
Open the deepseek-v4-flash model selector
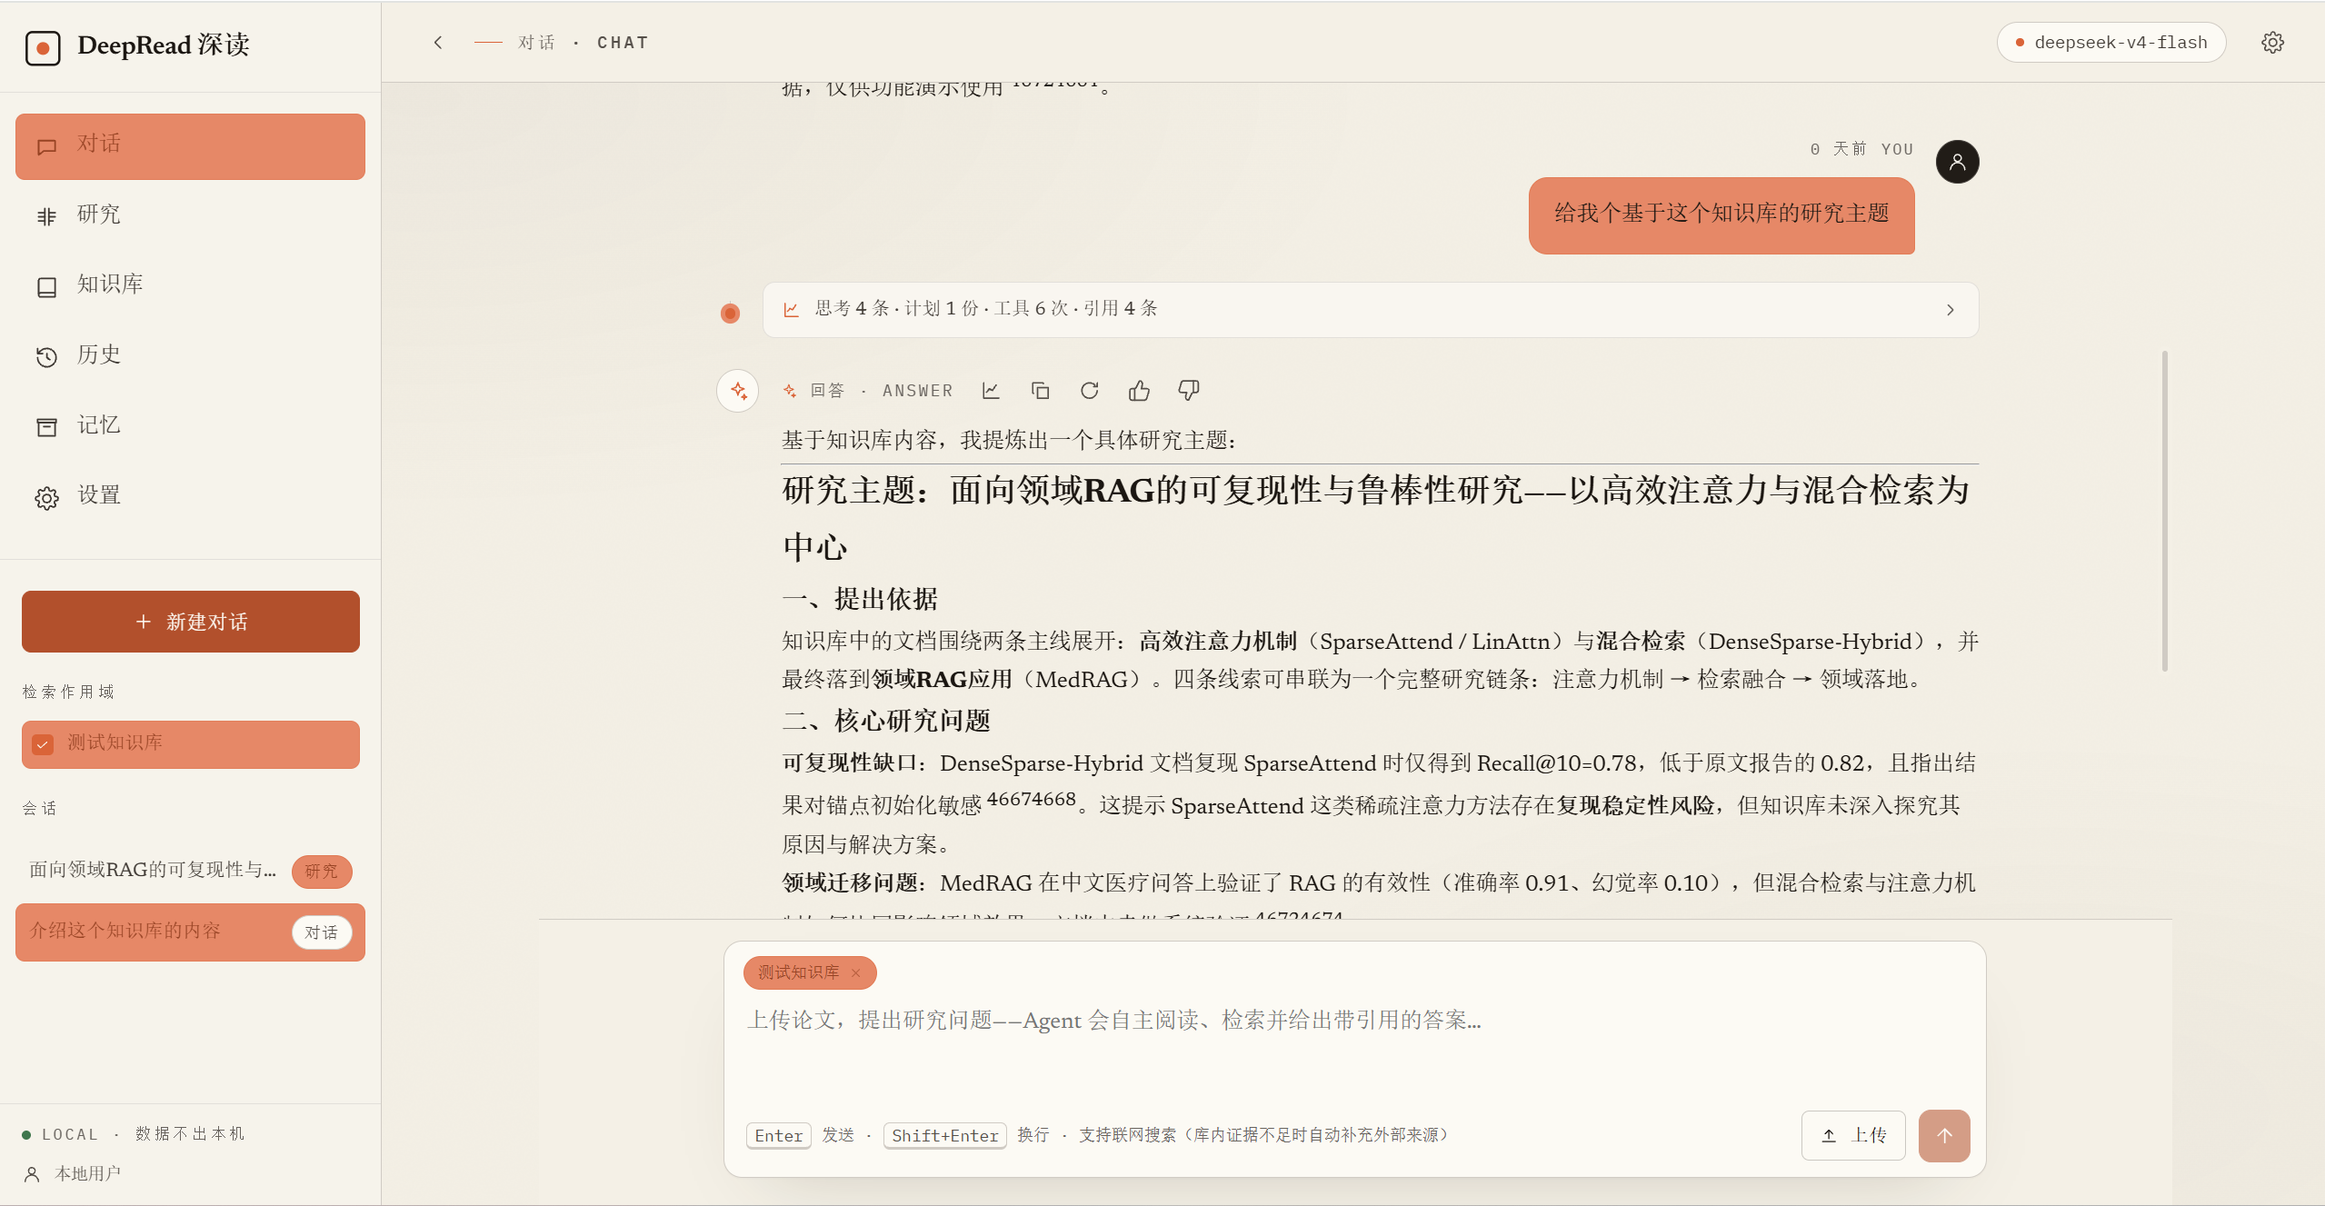tap(2110, 43)
